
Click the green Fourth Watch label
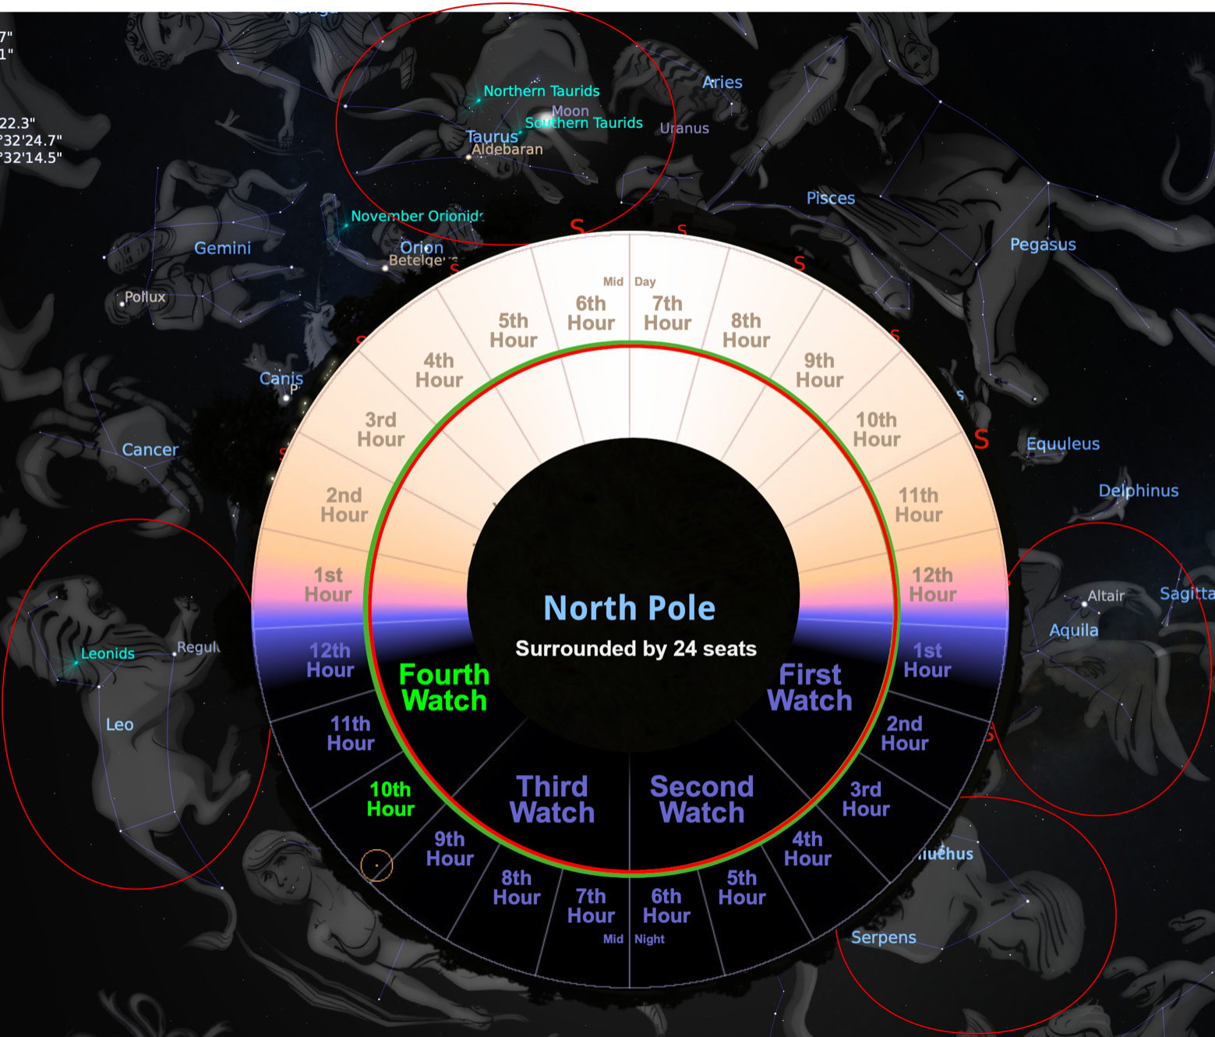[444, 688]
